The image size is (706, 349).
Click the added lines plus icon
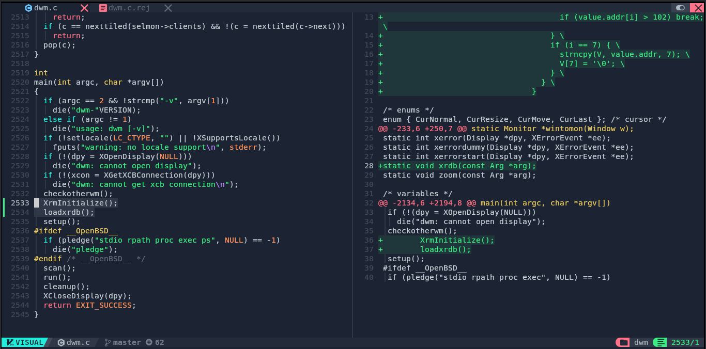(149, 342)
